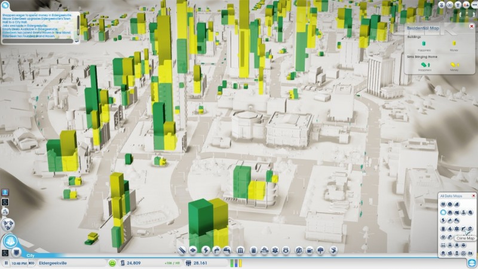Select the Garbage data map icon in All Data Maps
Viewport: 478px width, 269px height.
[x=443, y=229]
